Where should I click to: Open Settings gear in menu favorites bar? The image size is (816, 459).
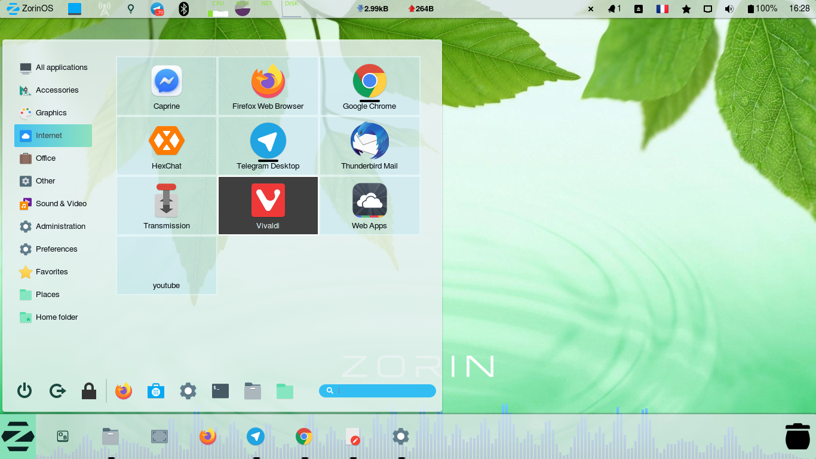(x=188, y=391)
